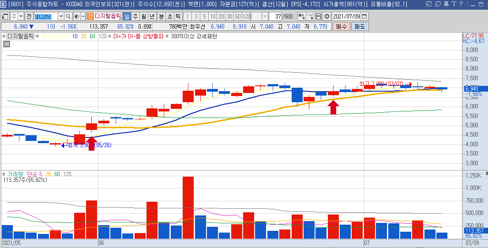Switch to yearly '년' chart period

point(152,16)
